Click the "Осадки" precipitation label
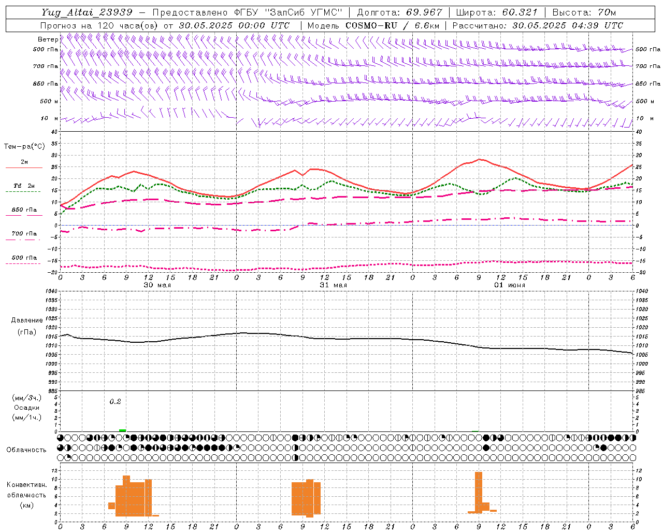The width and height of the screenshot is (663, 531). [27, 408]
